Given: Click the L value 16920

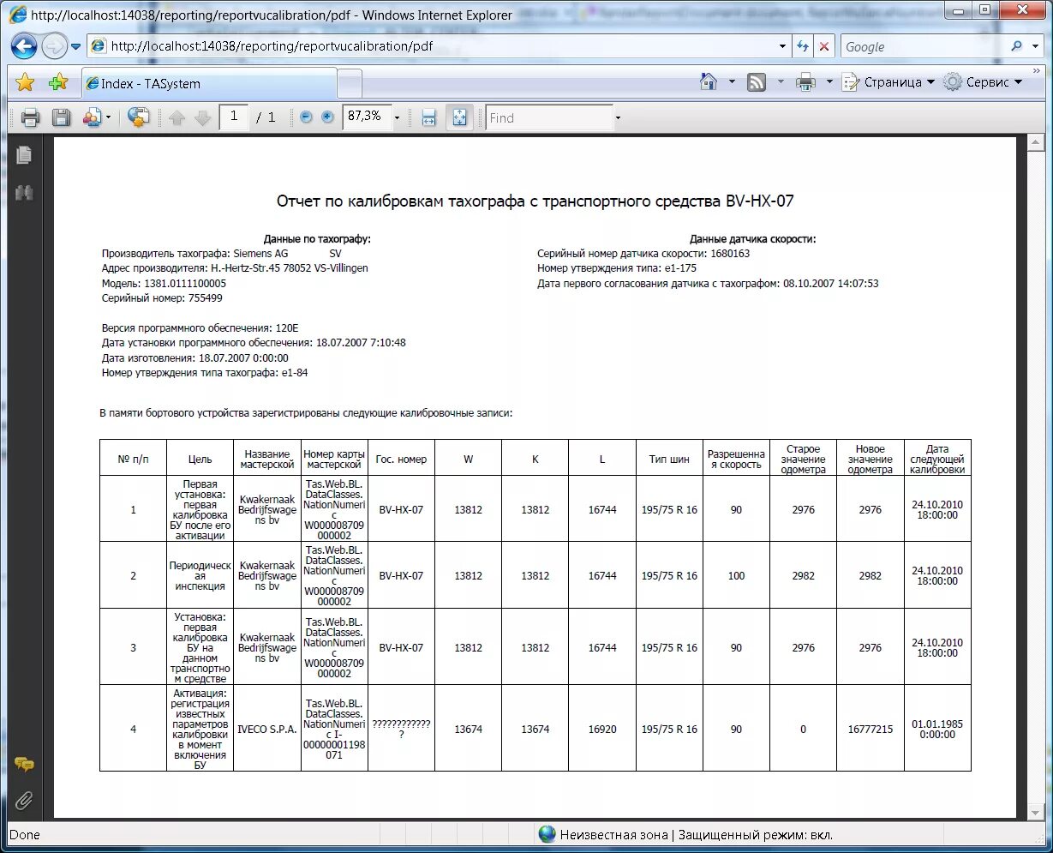Looking at the screenshot, I should (x=602, y=730).
